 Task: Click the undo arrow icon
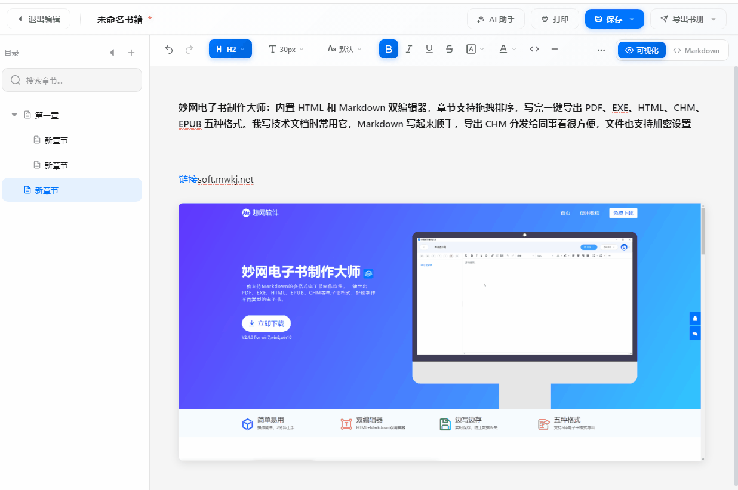tap(169, 50)
